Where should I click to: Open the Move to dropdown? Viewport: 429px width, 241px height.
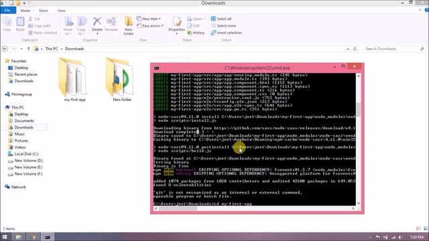coord(68,26)
